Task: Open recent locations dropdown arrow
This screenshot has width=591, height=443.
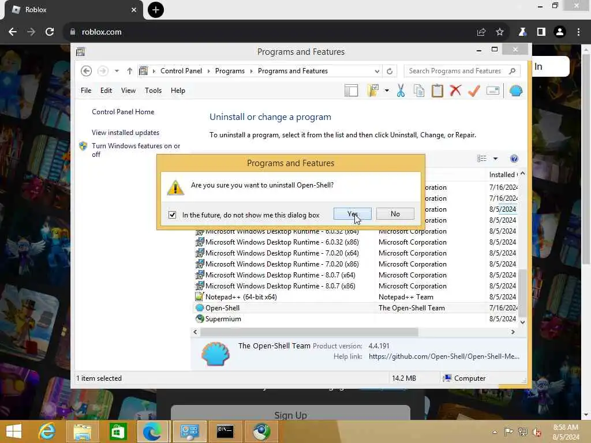Action: tap(117, 71)
